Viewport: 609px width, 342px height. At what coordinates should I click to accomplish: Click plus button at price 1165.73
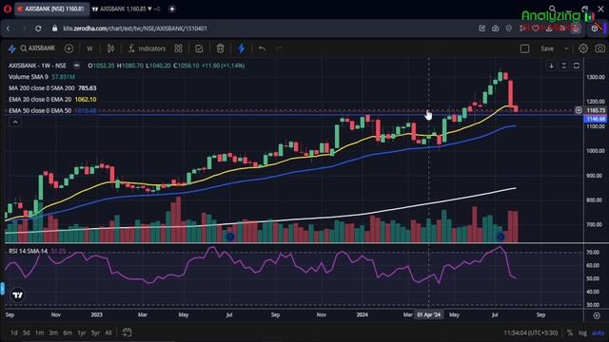click(x=579, y=110)
